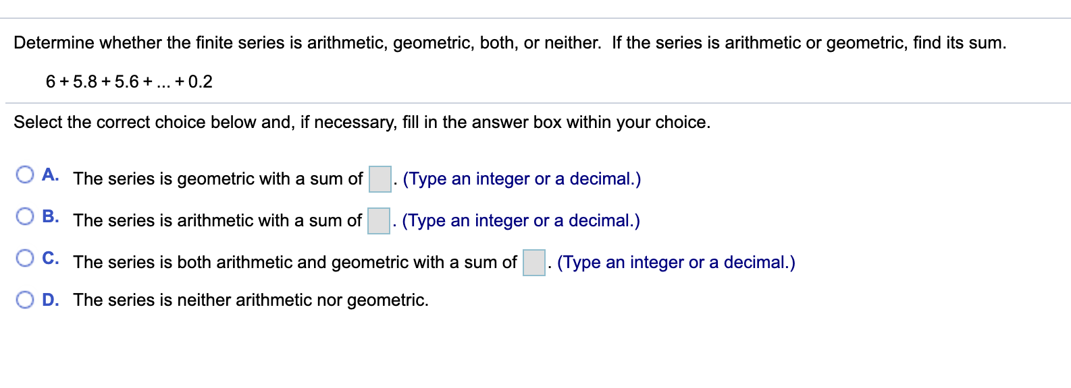Select radio circle for choice B

(x=25, y=217)
